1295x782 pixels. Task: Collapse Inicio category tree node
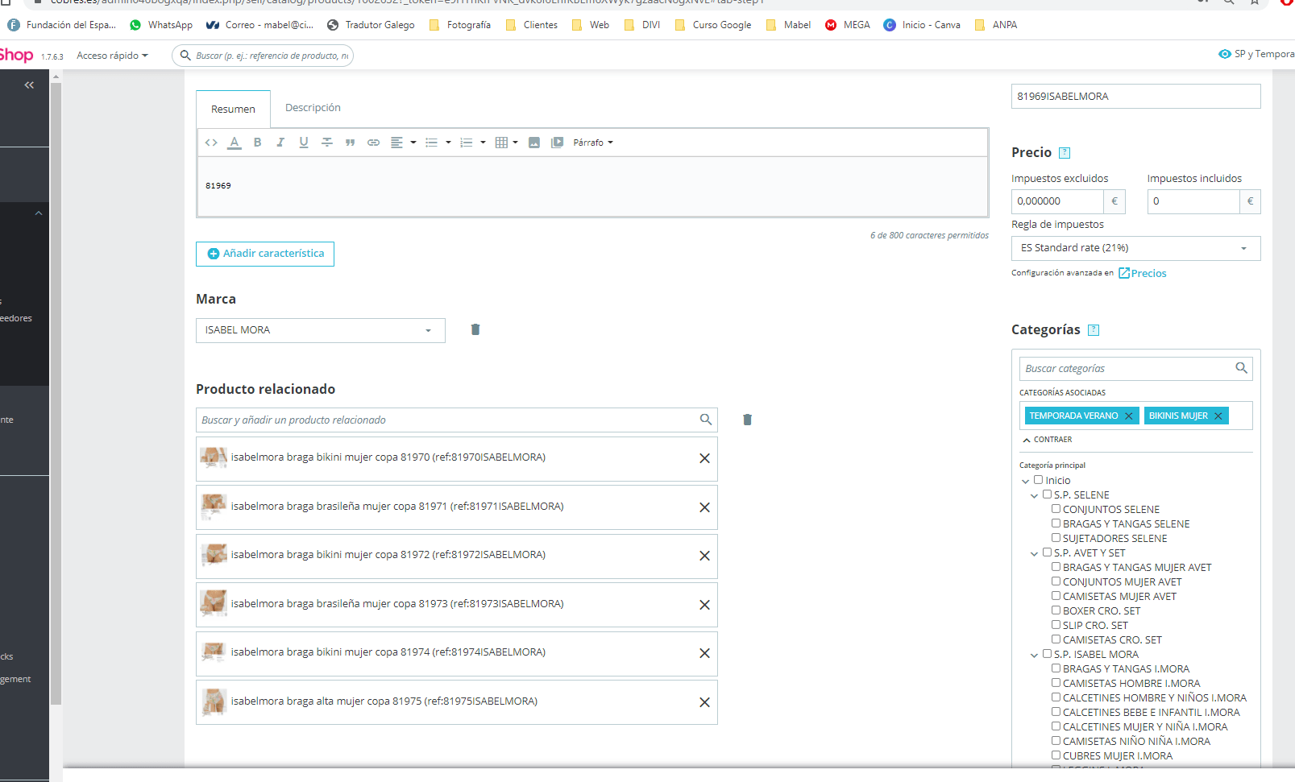click(x=1026, y=482)
